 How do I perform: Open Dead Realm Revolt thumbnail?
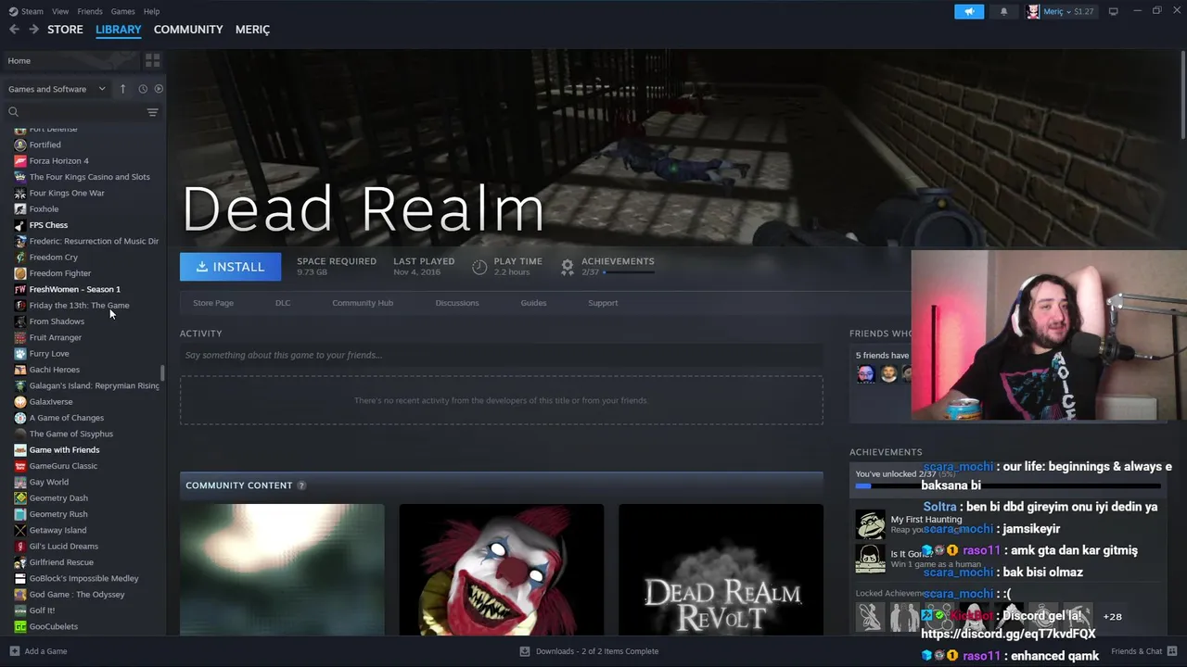(x=721, y=570)
